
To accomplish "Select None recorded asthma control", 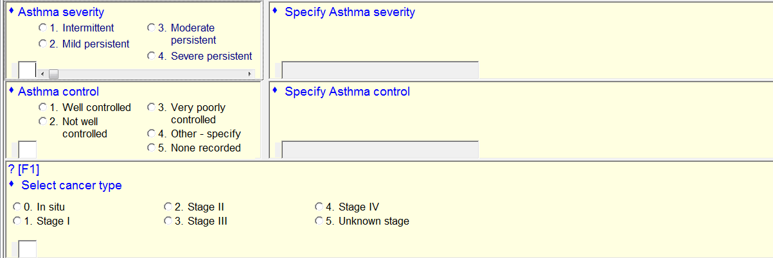I will 152,148.
